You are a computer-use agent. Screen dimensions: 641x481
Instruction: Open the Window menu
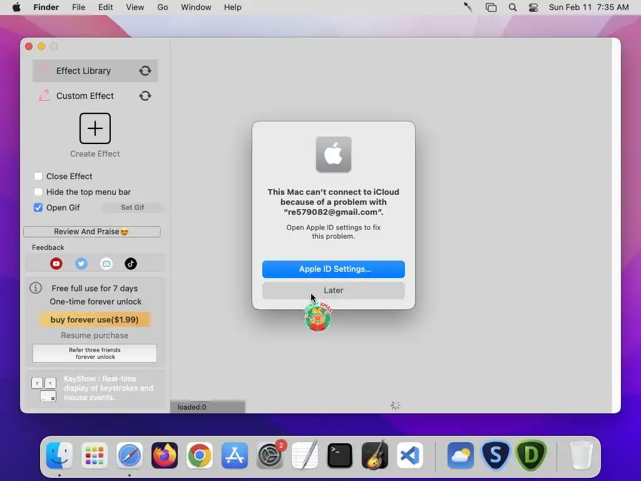point(196,8)
